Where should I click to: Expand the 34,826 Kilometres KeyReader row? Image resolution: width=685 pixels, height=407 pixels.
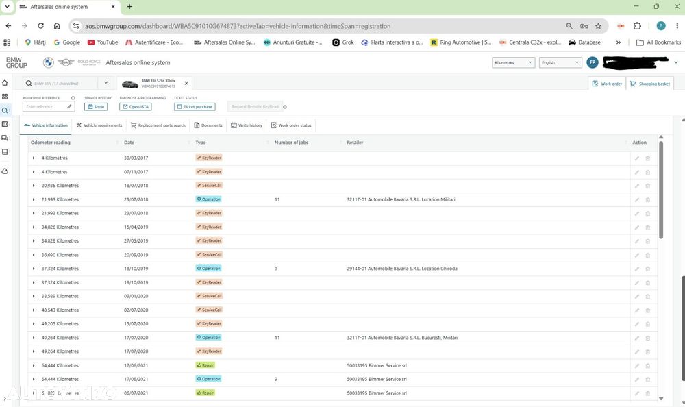coord(34,227)
